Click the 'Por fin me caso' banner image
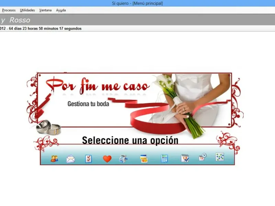275x206 pixels. 134,100
